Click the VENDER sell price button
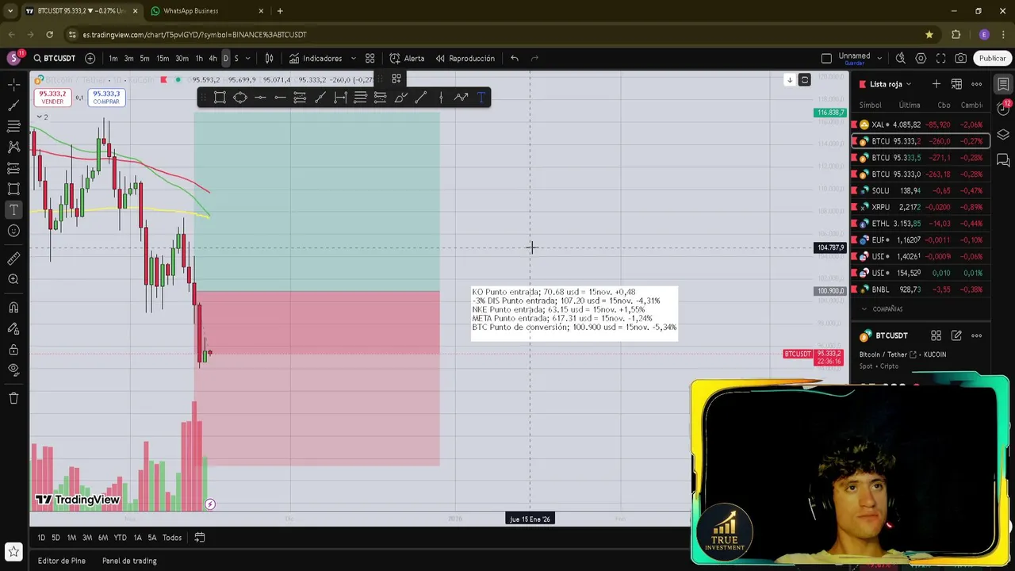This screenshot has width=1015, height=571. point(52,97)
